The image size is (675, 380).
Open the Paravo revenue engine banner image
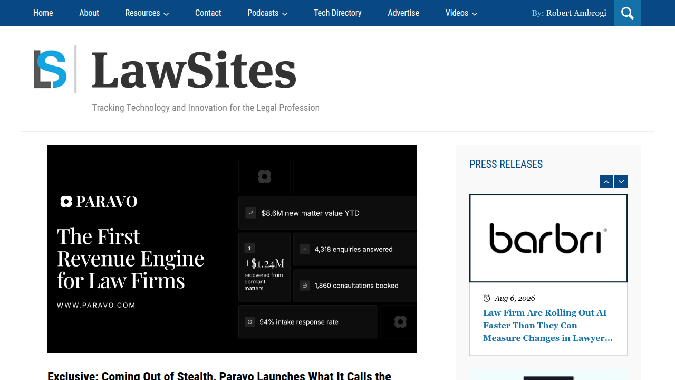pyautogui.click(x=232, y=249)
